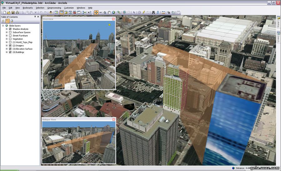Close the Table of Contents panel
Viewport: 281px width, 171px height.
(38, 17)
